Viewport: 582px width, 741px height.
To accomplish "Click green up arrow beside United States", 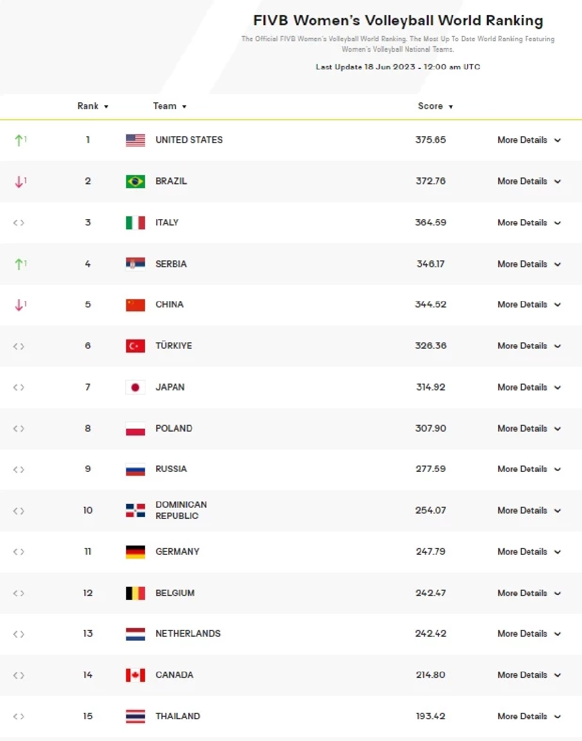I will coord(19,140).
